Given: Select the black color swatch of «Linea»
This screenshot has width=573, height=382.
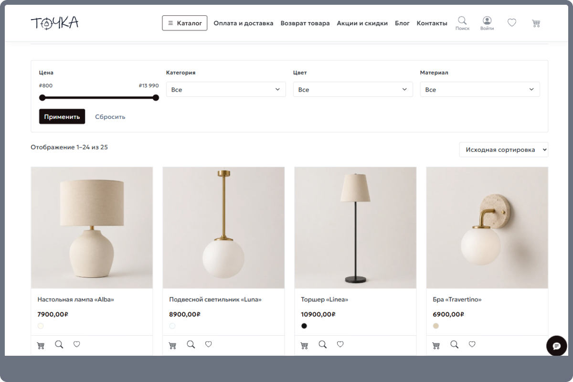Looking at the screenshot, I should (x=304, y=326).
